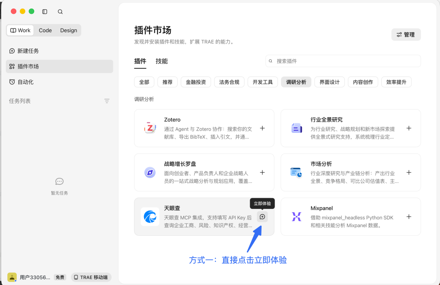Image resolution: width=440 pixels, height=285 pixels.
Task: Focus the 搜索插件 search field
Action: (x=343, y=61)
